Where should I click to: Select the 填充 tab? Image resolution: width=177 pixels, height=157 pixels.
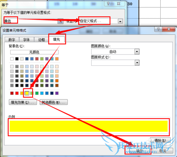[x=57, y=39]
